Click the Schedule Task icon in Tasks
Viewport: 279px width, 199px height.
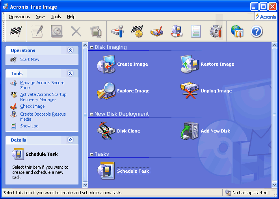pyautogui.click(x=106, y=171)
